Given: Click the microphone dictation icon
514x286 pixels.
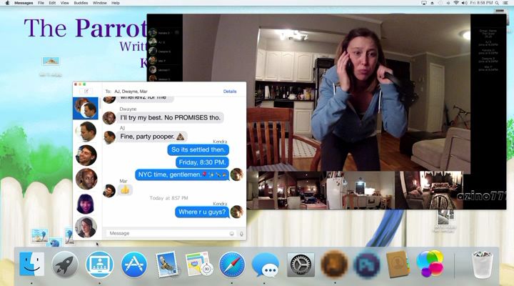Looking at the screenshot, I should 241,233.
